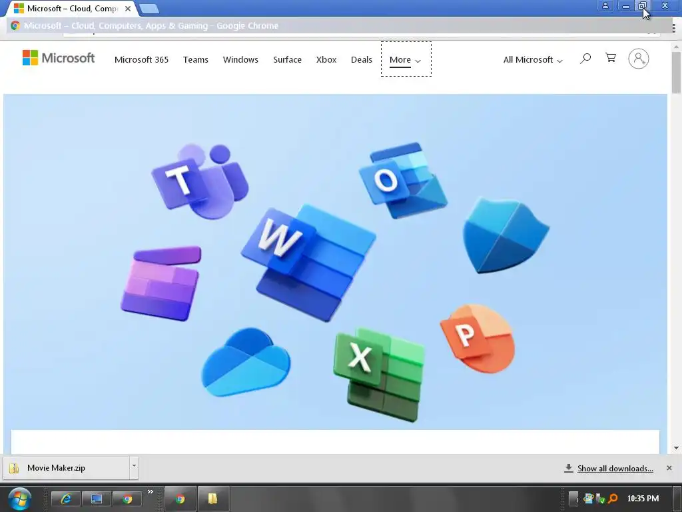Click Show Desktop quick launch icon

96,499
